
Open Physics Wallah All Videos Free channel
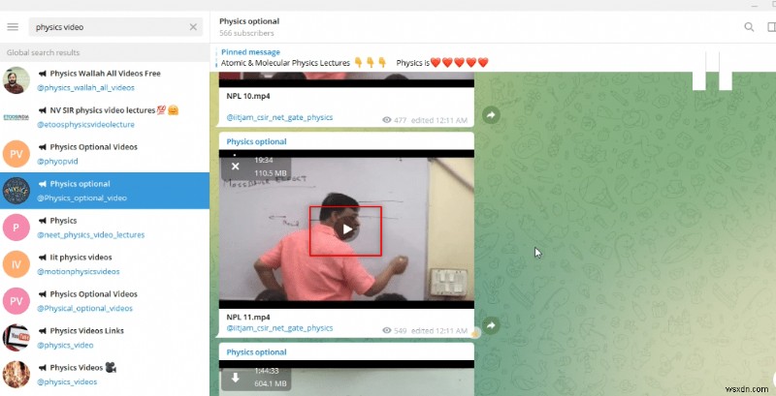(105, 80)
